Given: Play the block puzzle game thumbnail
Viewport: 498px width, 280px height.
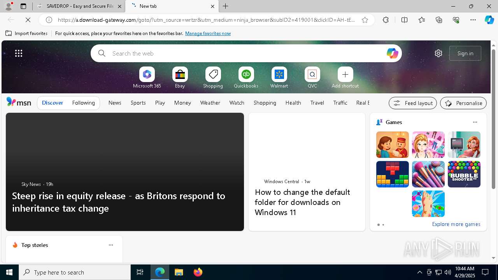Looking at the screenshot, I should [x=393, y=174].
